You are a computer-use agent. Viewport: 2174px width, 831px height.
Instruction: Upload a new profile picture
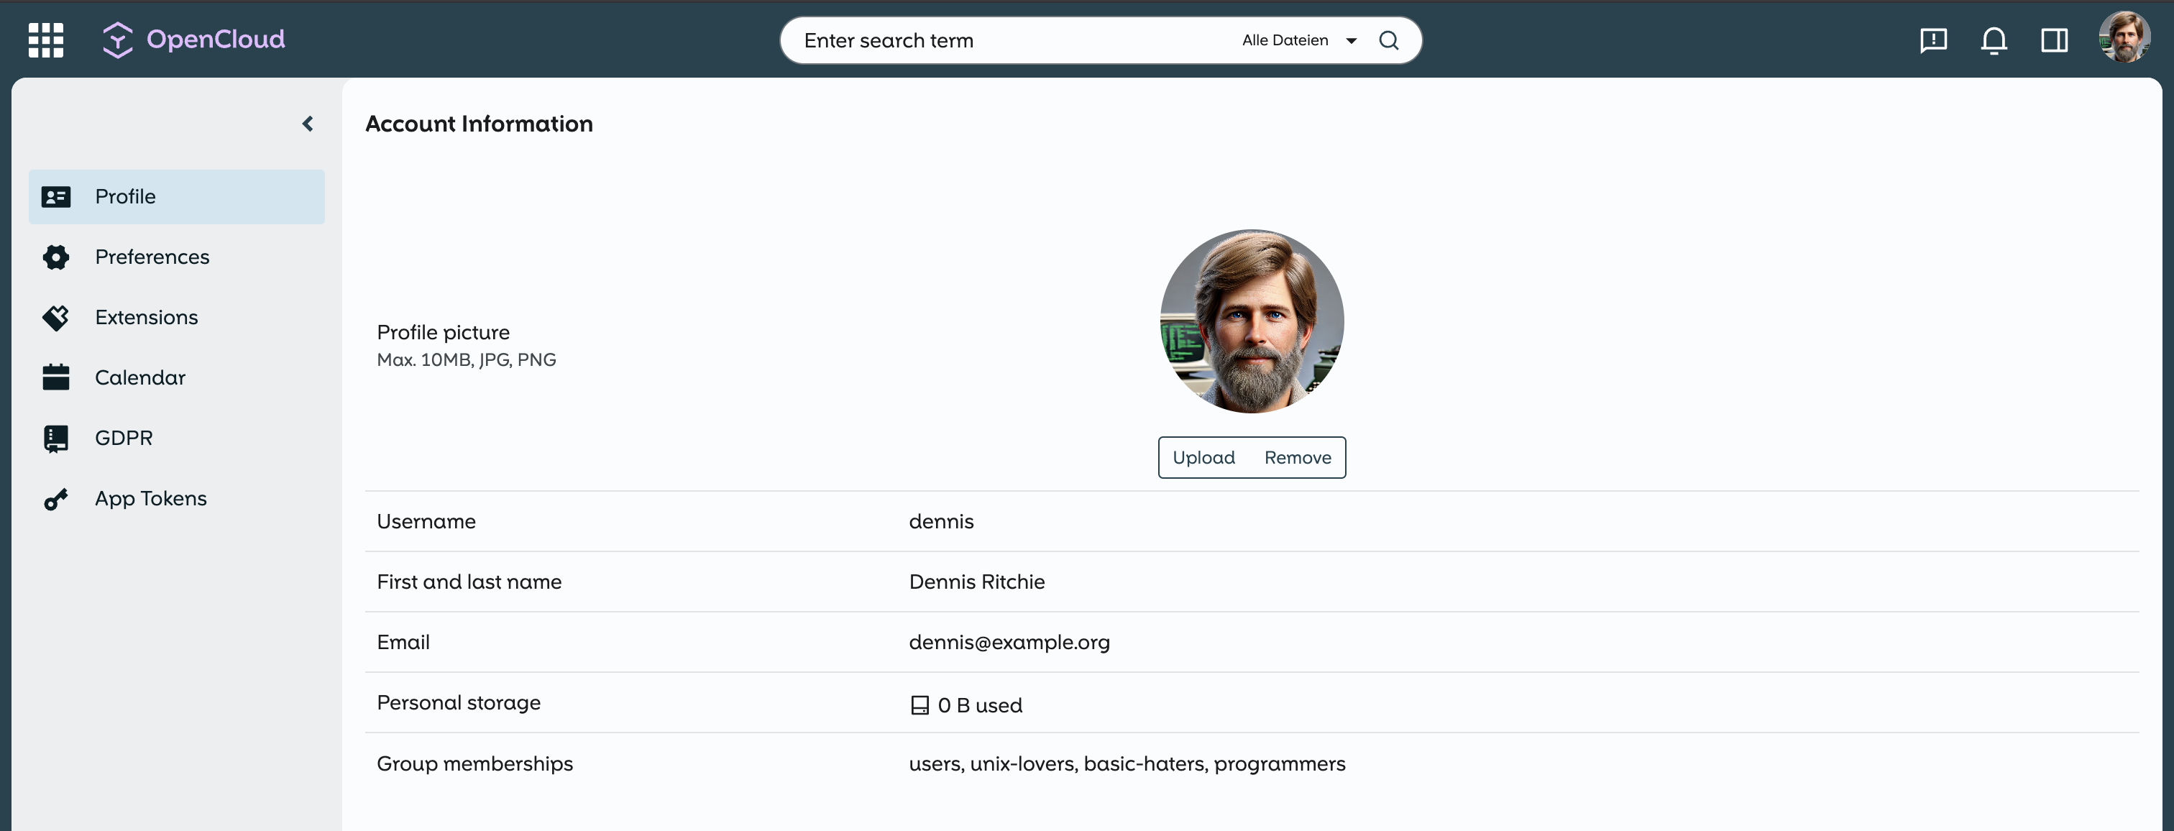[1203, 457]
